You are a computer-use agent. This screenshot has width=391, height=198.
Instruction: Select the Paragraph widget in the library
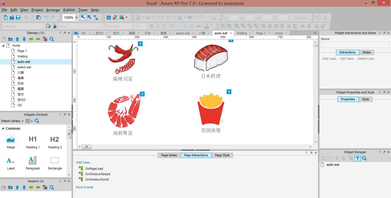[33, 163]
